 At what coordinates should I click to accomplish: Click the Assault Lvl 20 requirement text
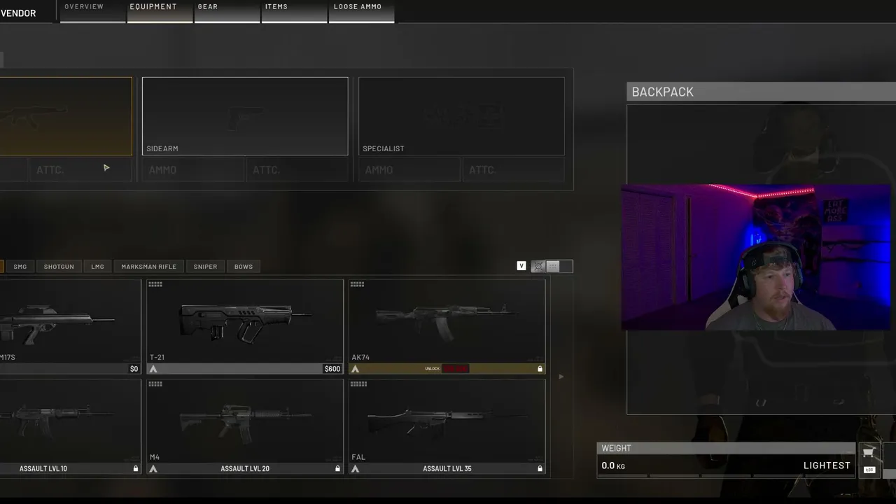coord(245,469)
